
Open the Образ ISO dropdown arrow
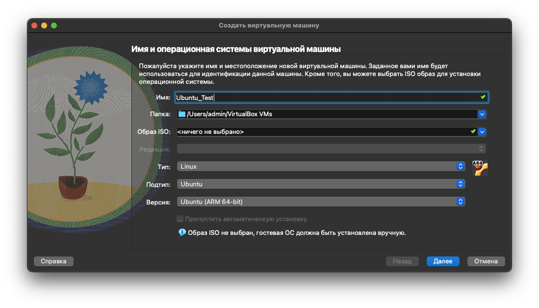(482, 131)
